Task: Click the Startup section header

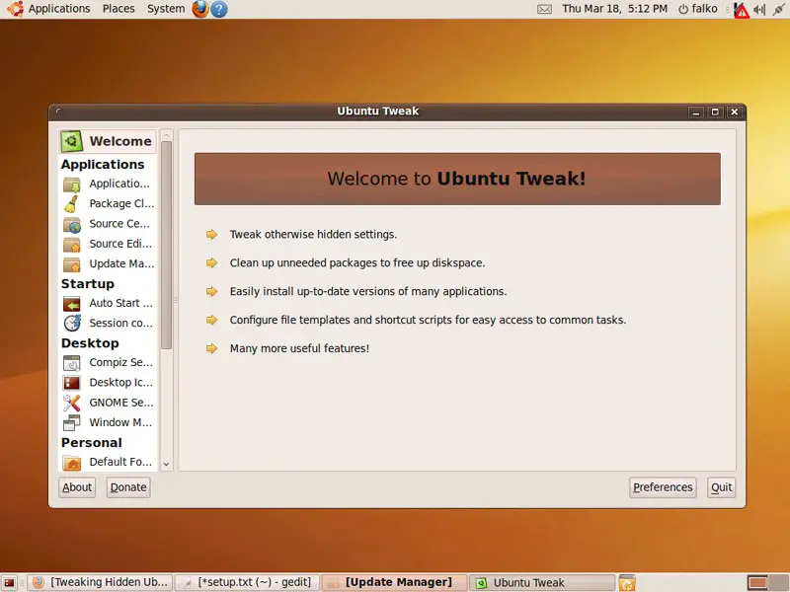Action: (88, 283)
